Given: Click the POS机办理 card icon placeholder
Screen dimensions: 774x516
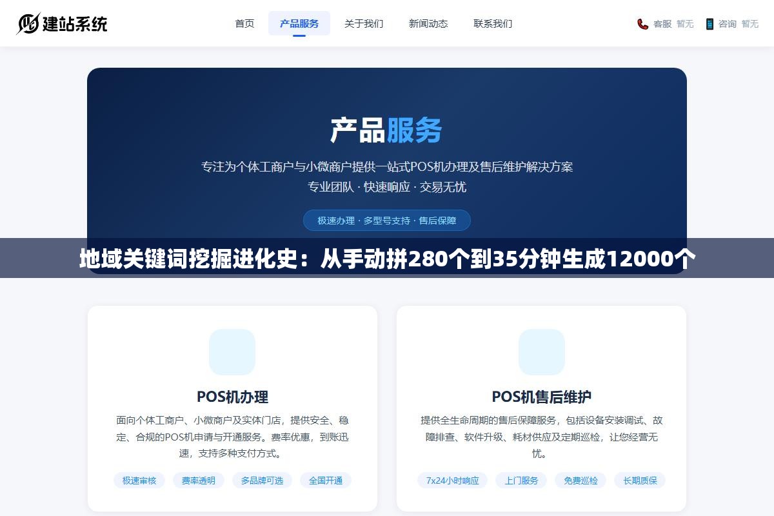Looking at the screenshot, I should click(x=232, y=352).
